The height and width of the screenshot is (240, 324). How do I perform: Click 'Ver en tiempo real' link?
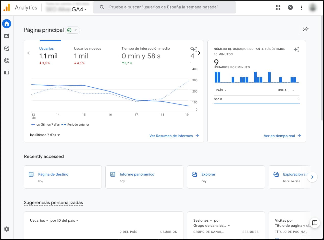tap(282, 136)
